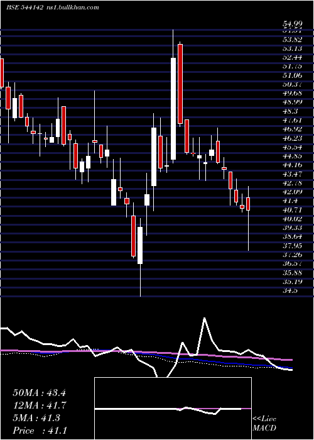Click the '5MA : 41.3' readout
Image resolution: width=314 pixels, height=440 pixels.
point(36,418)
